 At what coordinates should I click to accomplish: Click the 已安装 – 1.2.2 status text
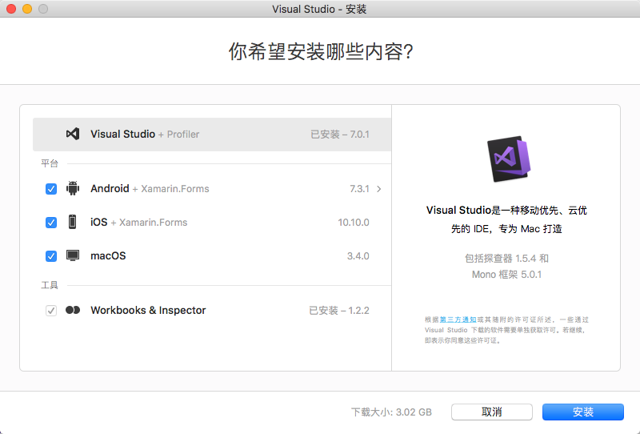click(x=338, y=311)
